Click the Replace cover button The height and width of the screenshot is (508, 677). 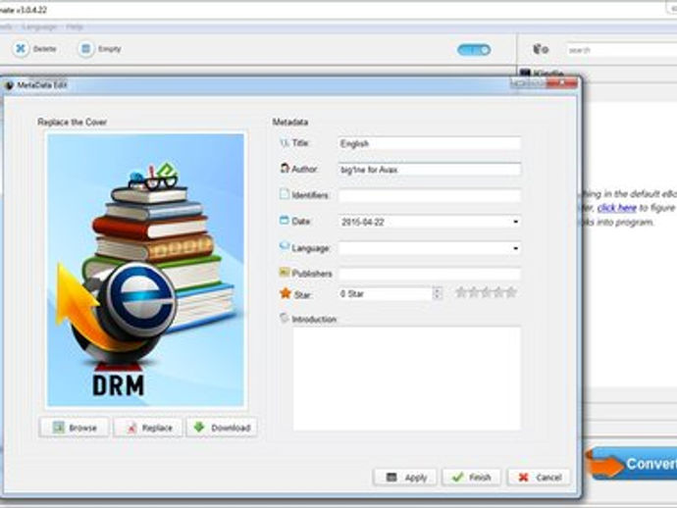pyautogui.click(x=148, y=428)
